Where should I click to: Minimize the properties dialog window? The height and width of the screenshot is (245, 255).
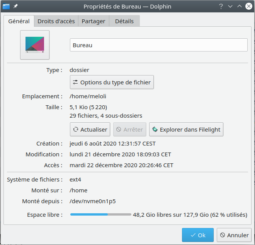click(230, 6)
